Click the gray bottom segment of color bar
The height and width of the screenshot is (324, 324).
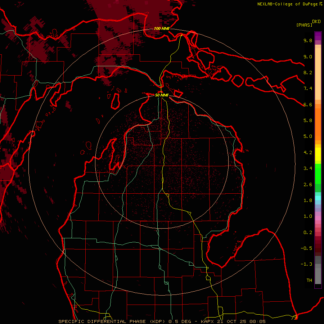click(318, 276)
